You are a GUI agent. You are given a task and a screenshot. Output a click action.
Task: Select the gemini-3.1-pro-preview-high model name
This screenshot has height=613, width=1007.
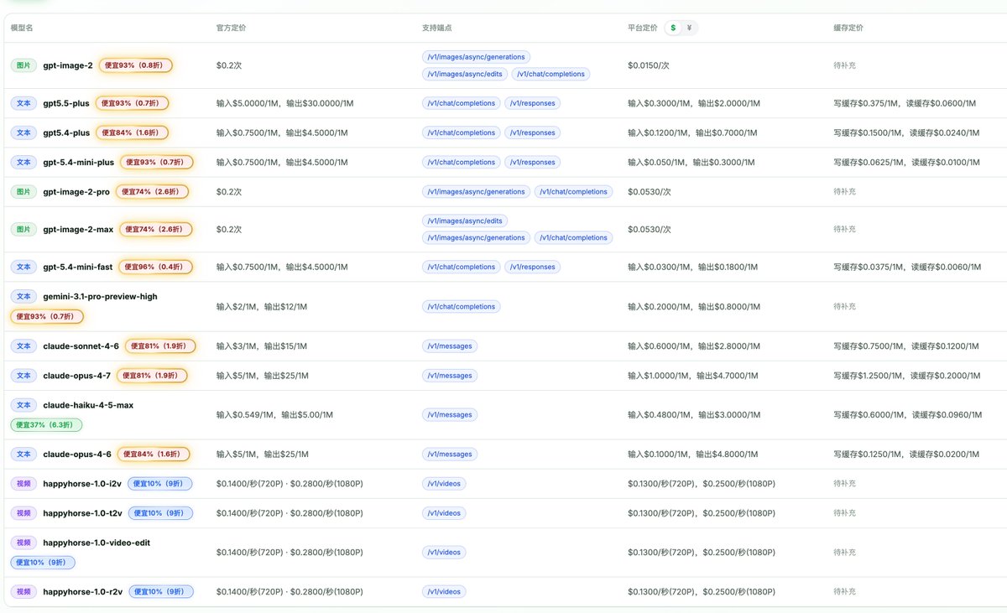tap(100, 296)
